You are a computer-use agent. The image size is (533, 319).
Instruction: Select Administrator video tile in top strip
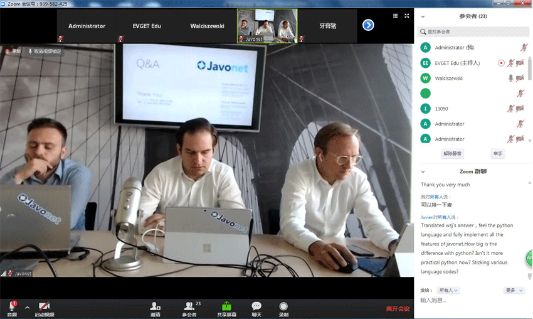click(x=87, y=26)
